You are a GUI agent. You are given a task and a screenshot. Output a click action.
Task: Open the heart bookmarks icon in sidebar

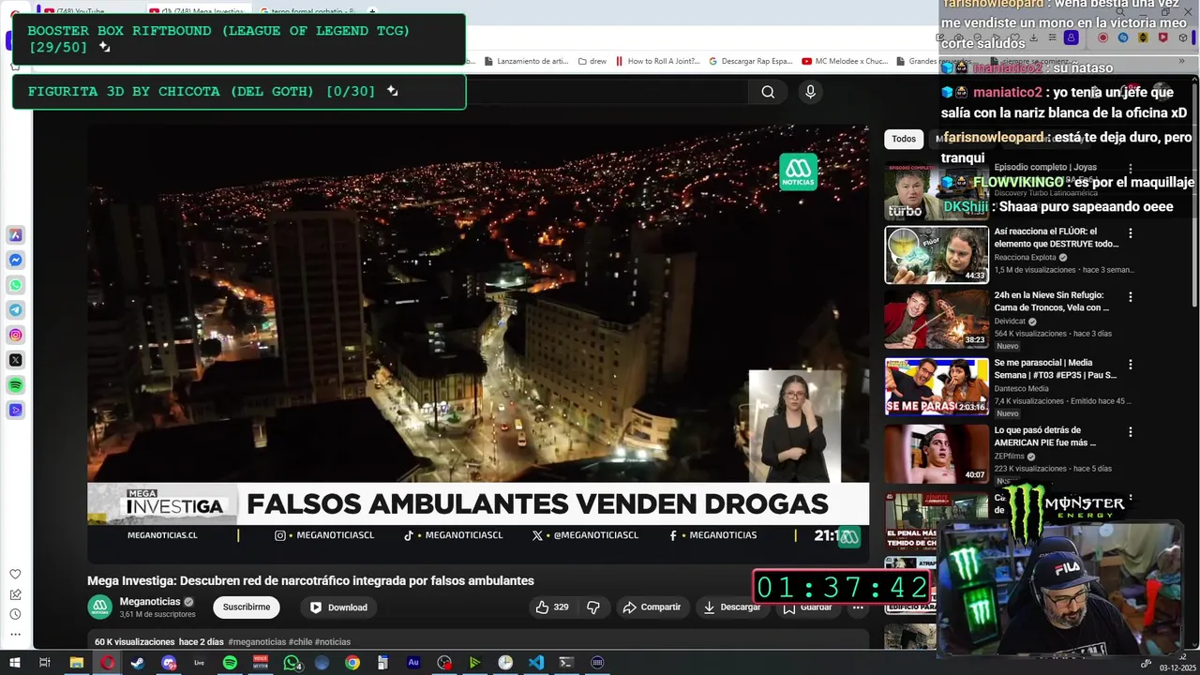[x=15, y=574]
